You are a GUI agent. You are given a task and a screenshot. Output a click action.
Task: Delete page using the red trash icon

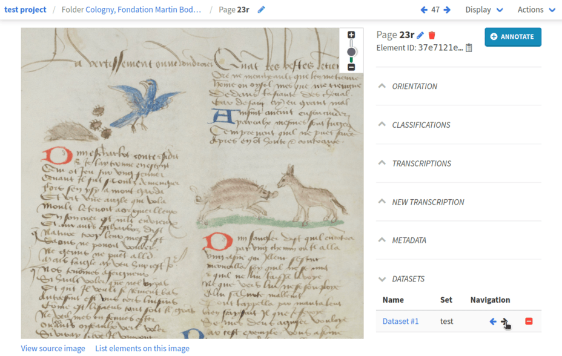point(432,36)
